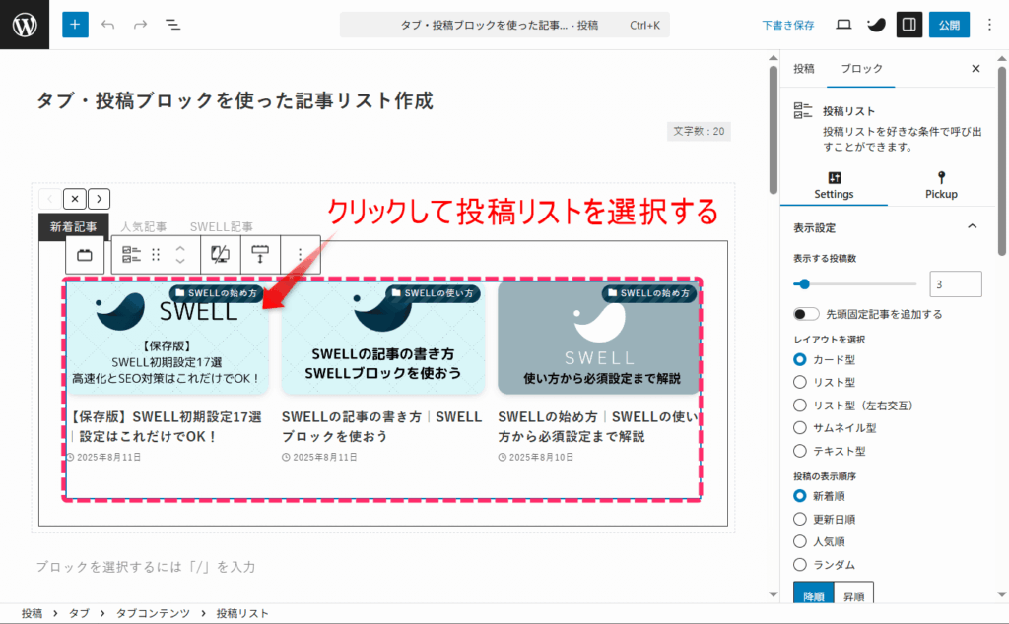Screen dimensions: 1009x624
Task: Move block up with the up chevron
Action: [180, 248]
